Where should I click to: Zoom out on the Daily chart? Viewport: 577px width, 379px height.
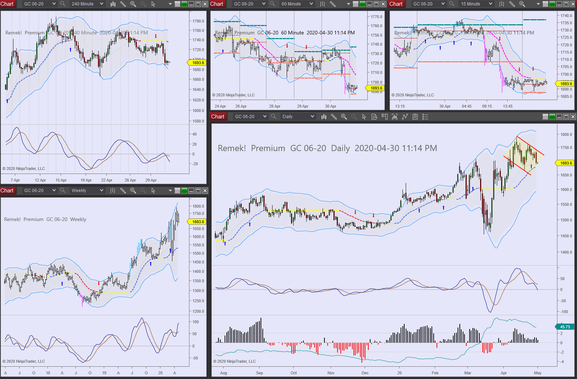point(354,117)
